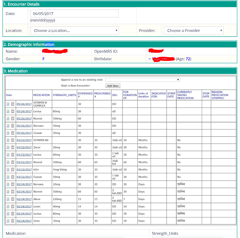
Task: Open the 03/22/2017 date link for Zocor
Action: click(24, 147)
